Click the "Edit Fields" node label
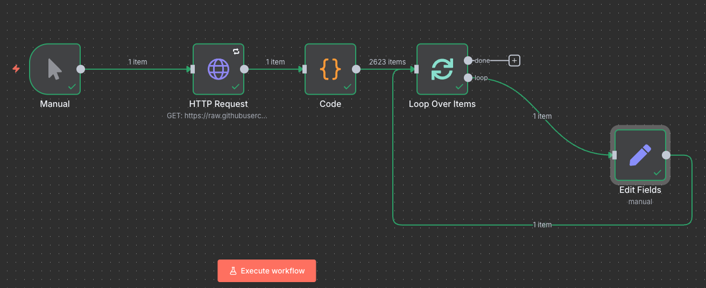This screenshot has width=706, height=288. [x=640, y=190]
